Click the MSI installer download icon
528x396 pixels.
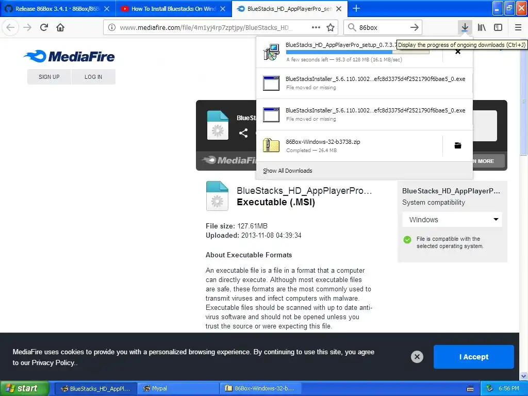271,52
